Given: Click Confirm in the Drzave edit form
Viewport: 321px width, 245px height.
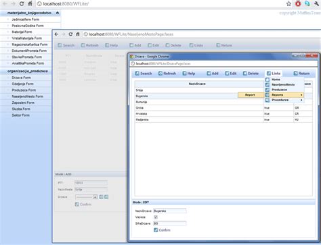Looking at the screenshot, I should point(162,230).
